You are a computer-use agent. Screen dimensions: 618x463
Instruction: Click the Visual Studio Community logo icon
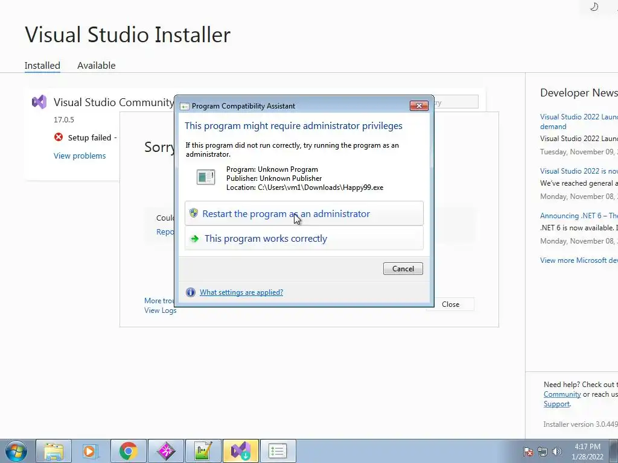point(39,102)
